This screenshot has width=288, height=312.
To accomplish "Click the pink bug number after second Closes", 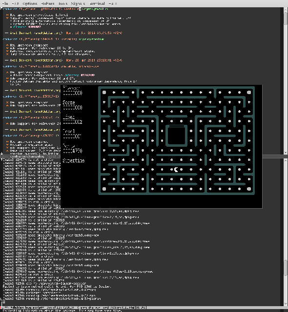I will [88, 75].
